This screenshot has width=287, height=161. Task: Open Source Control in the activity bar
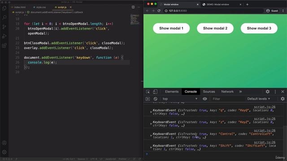coord(4,27)
